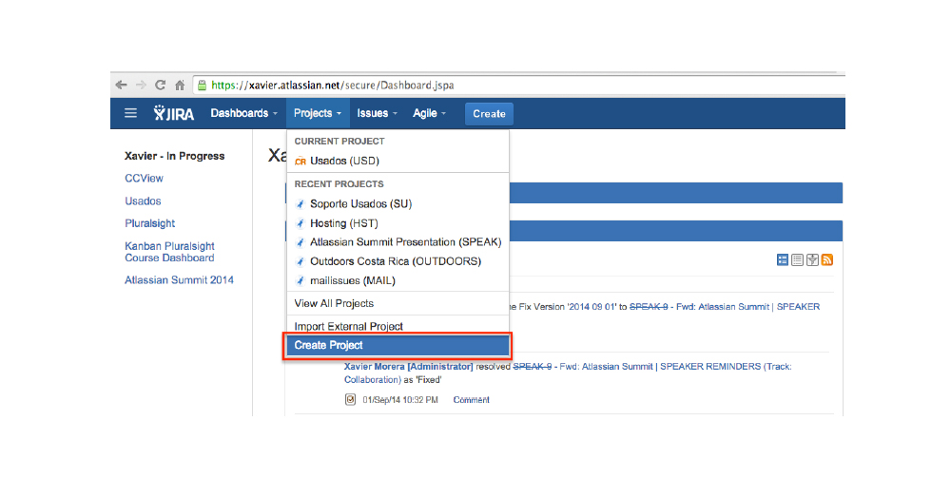Click the orange icon beside Usados (USD)

click(301, 162)
